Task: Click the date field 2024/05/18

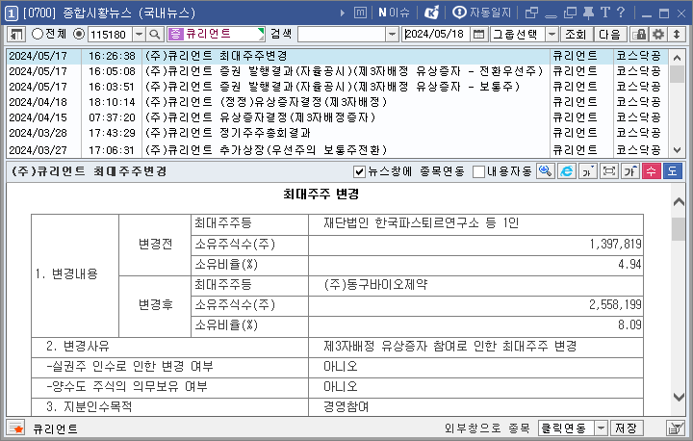Action: pos(436,34)
